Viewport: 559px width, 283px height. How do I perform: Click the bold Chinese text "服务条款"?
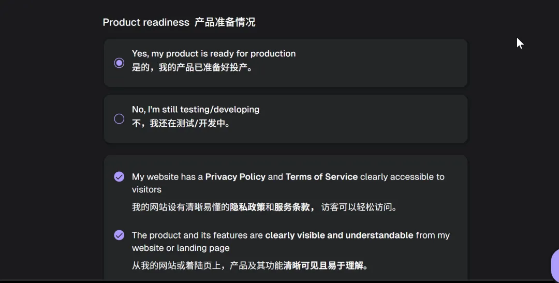pos(292,207)
